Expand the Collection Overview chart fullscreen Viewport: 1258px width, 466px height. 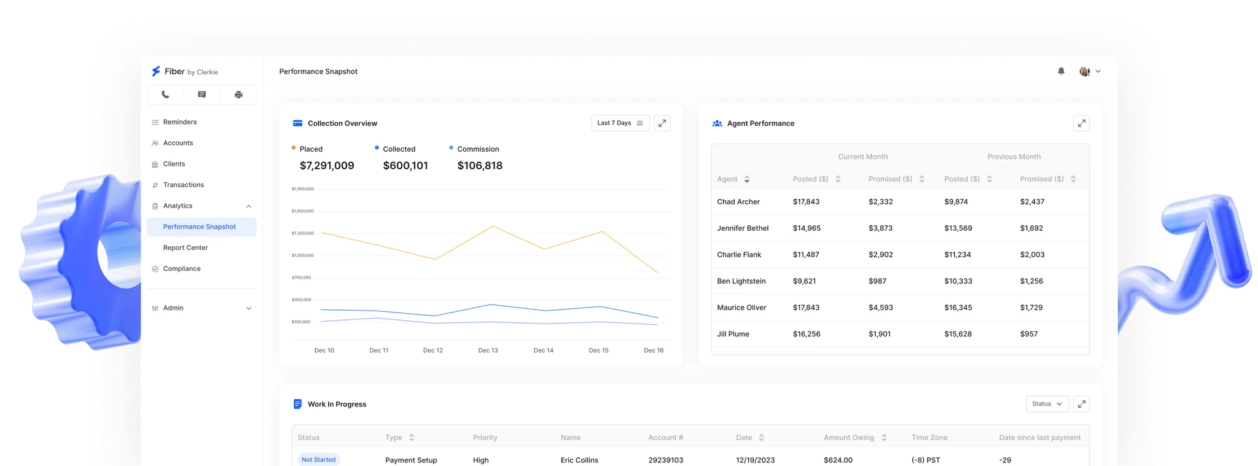point(662,123)
